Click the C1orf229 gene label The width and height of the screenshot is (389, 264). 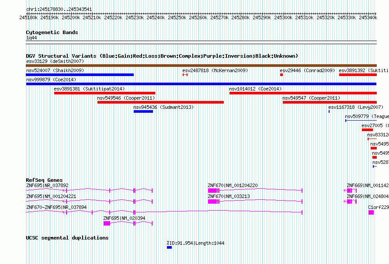coord(379,207)
